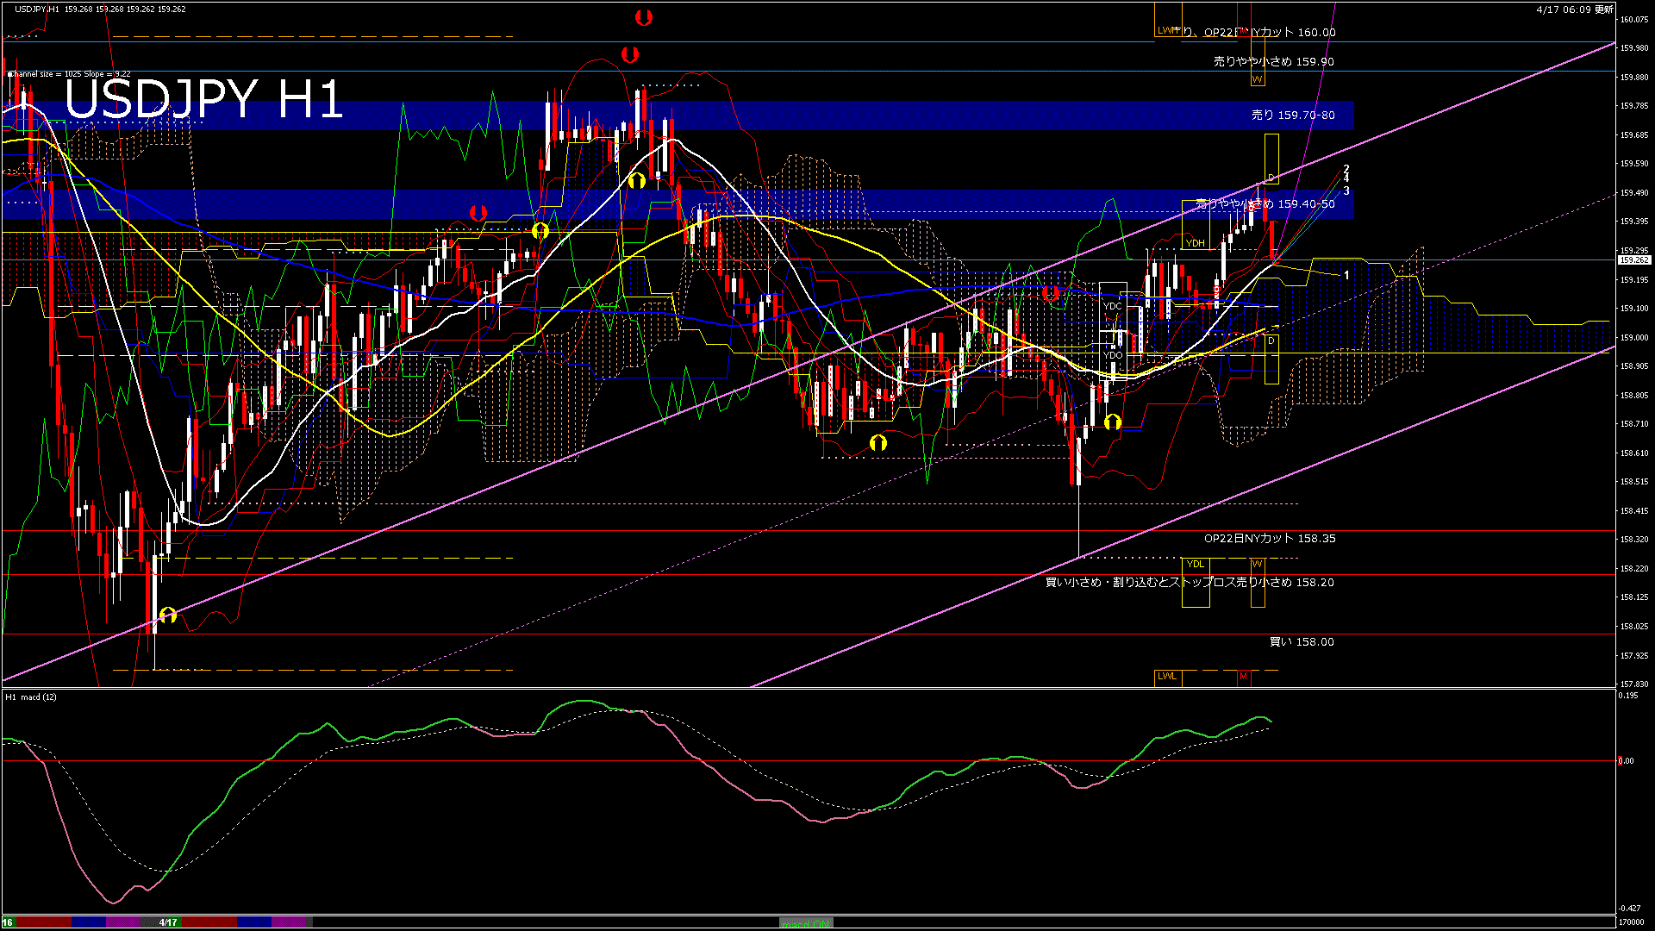
Task: Click the topmost red arrow signal marker
Action: coord(643,17)
